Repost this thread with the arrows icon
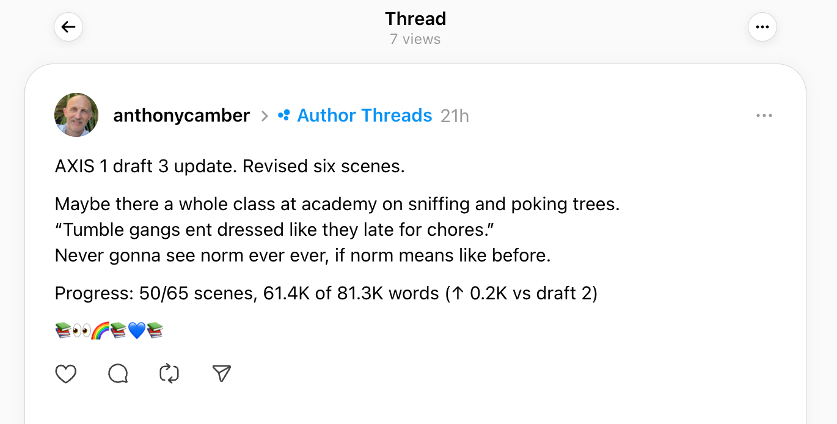 (x=169, y=373)
